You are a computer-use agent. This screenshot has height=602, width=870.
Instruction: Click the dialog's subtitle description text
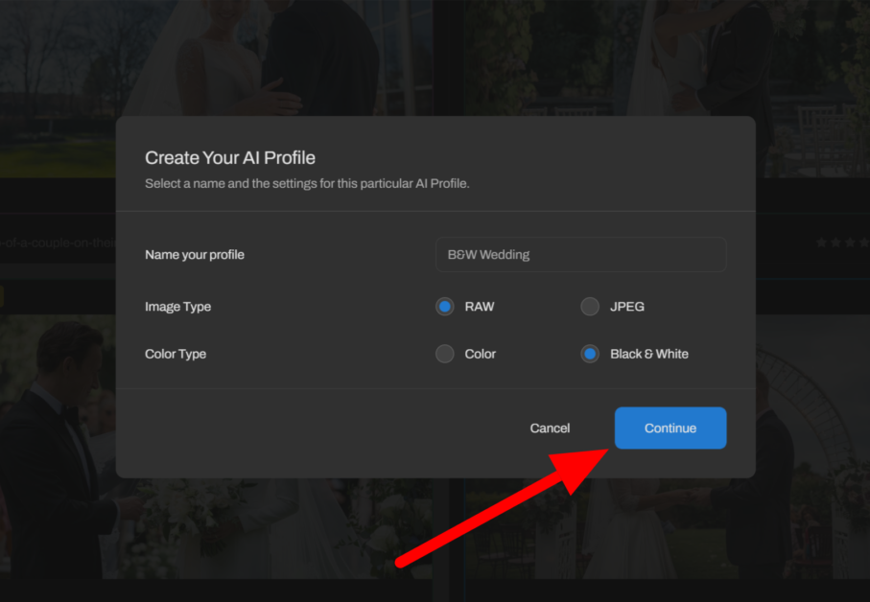pyautogui.click(x=307, y=183)
